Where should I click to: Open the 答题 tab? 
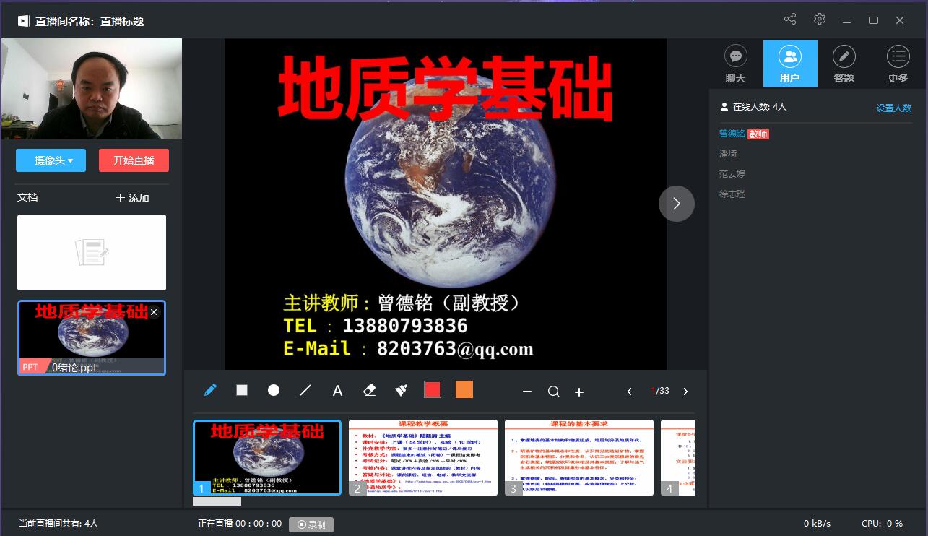844,64
